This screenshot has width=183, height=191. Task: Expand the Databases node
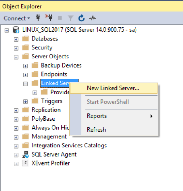tap(16, 39)
